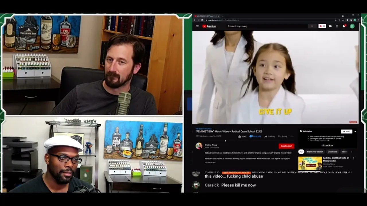Image resolution: width=367 pixels, height=206 pixels.
Task: Open Kristina Wong channel avatar
Action: [199, 146]
